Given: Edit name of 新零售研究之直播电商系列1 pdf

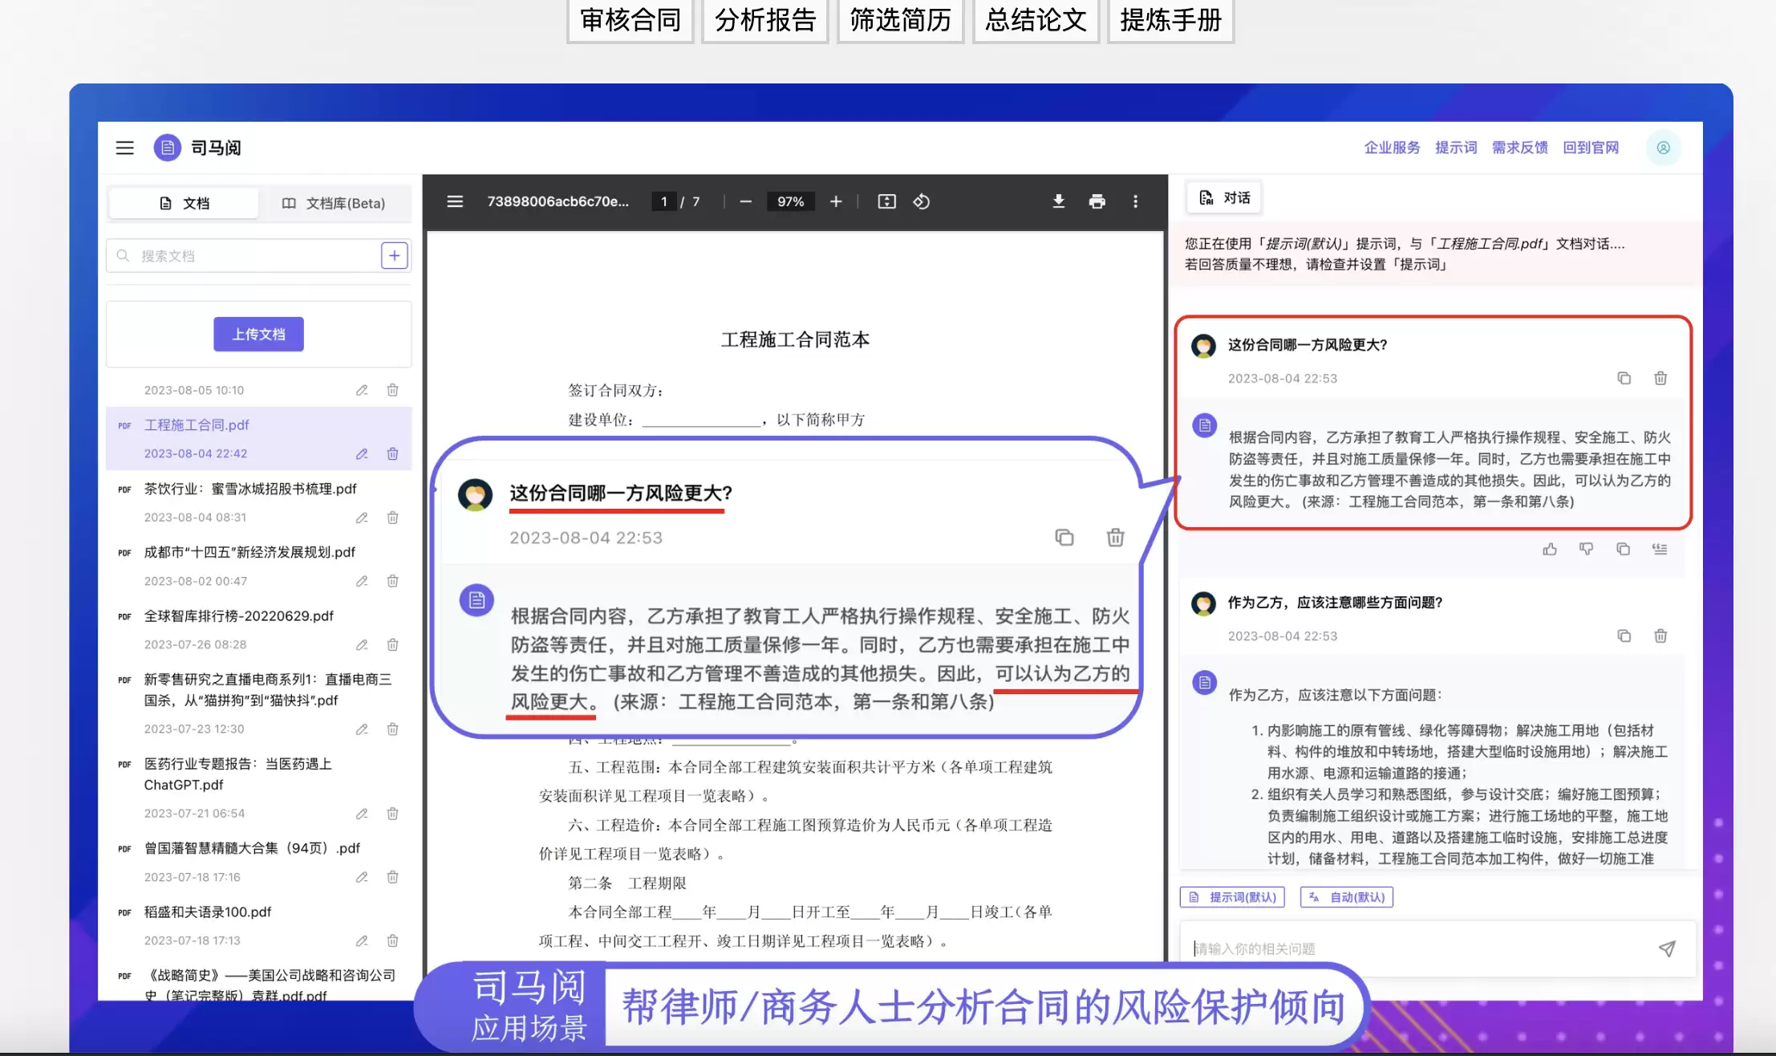Looking at the screenshot, I should tap(362, 729).
